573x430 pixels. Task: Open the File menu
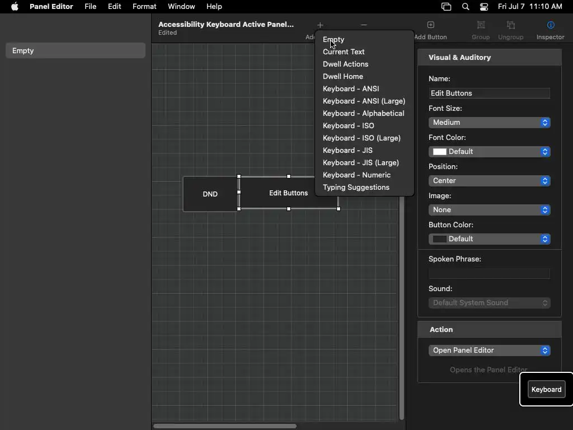pos(90,7)
